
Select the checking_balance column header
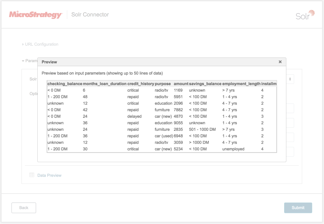tap(65, 84)
